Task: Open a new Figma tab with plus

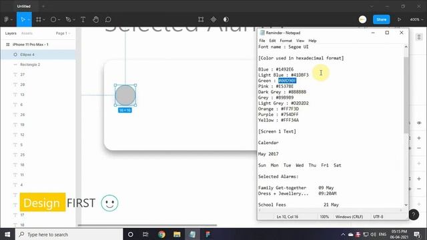Action: click(x=43, y=6)
